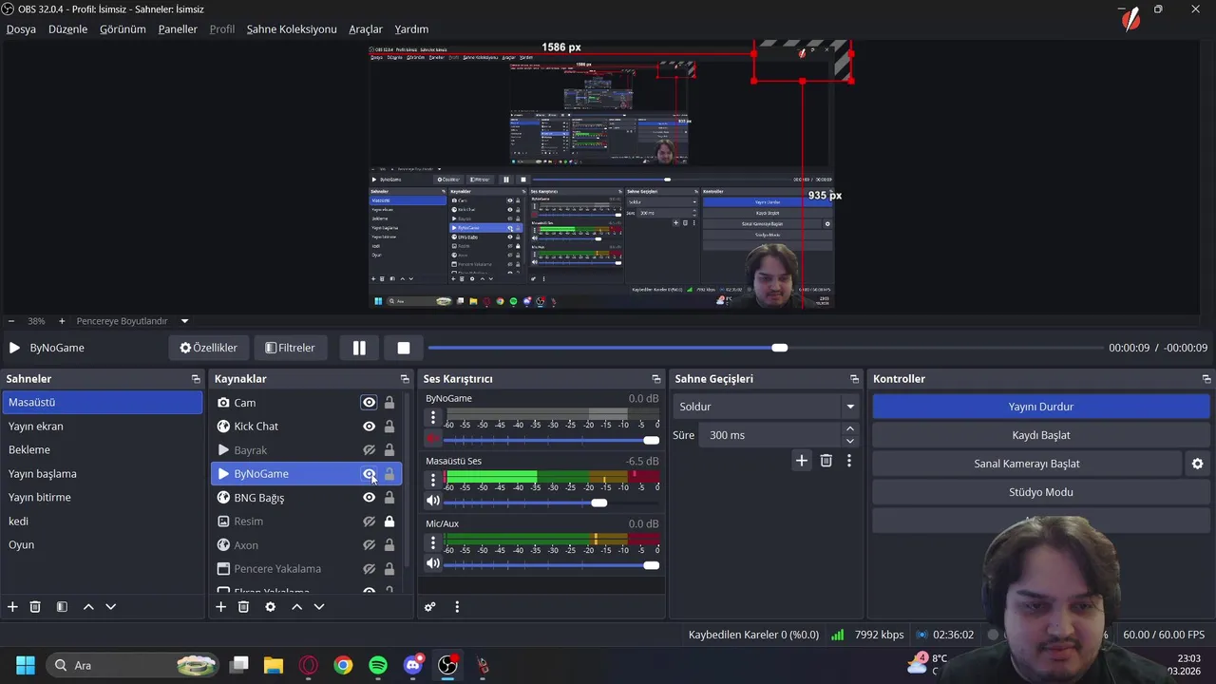Select the Yayın başlama scene

(x=102, y=474)
